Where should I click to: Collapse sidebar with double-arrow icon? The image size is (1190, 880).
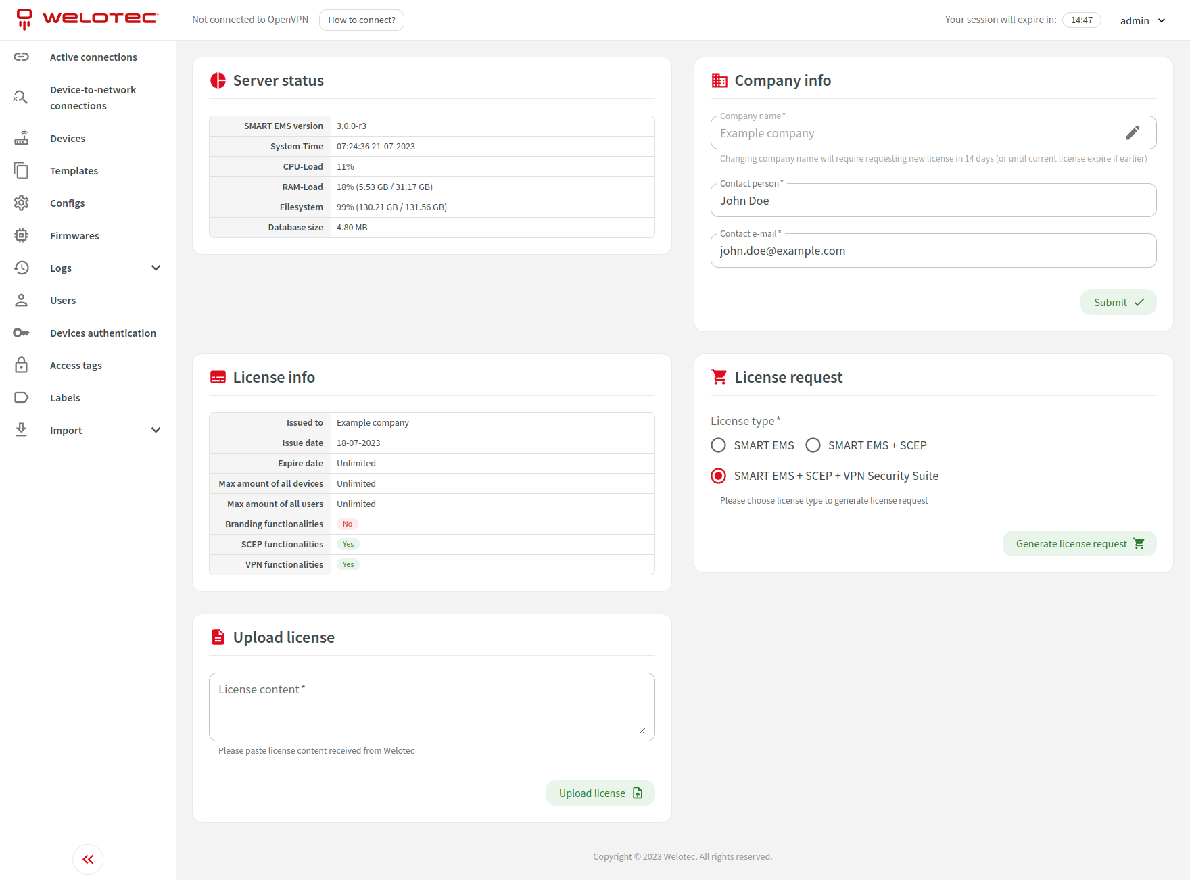pyautogui.click(x=88, y=860)
